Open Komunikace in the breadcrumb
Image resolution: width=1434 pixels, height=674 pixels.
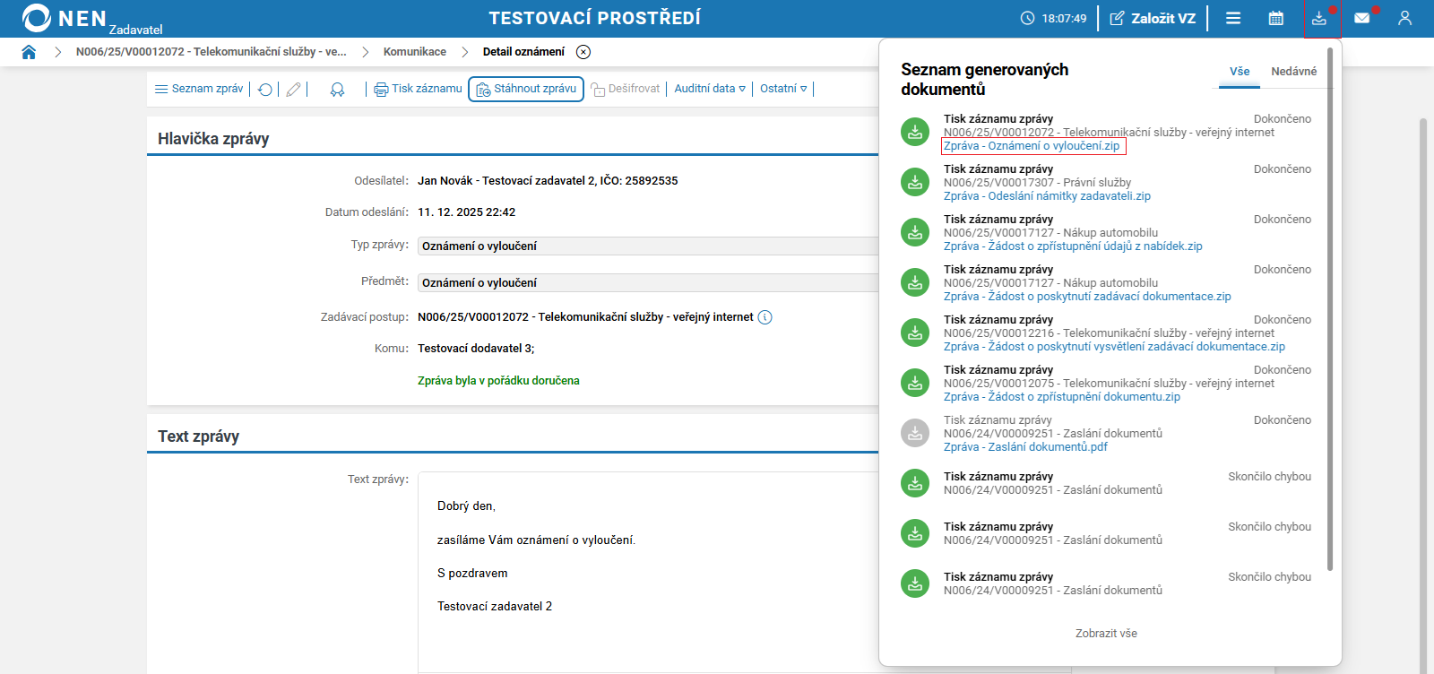(x=415, y=52)
